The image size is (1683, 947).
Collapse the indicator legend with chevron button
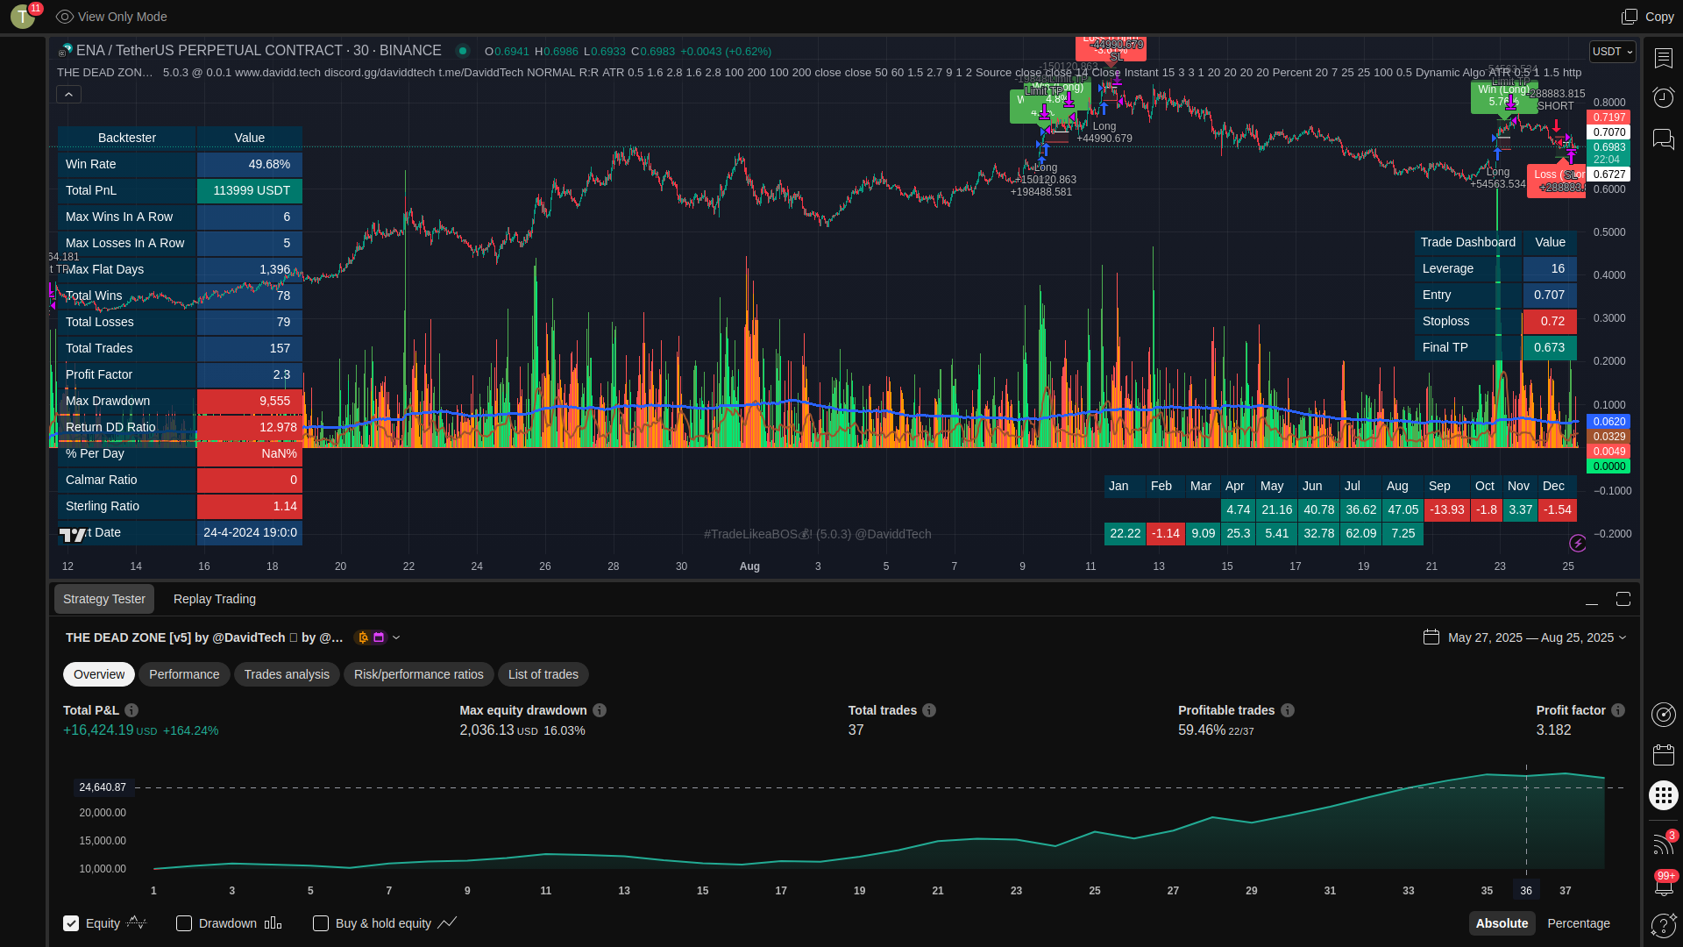(x=68, y=94)
